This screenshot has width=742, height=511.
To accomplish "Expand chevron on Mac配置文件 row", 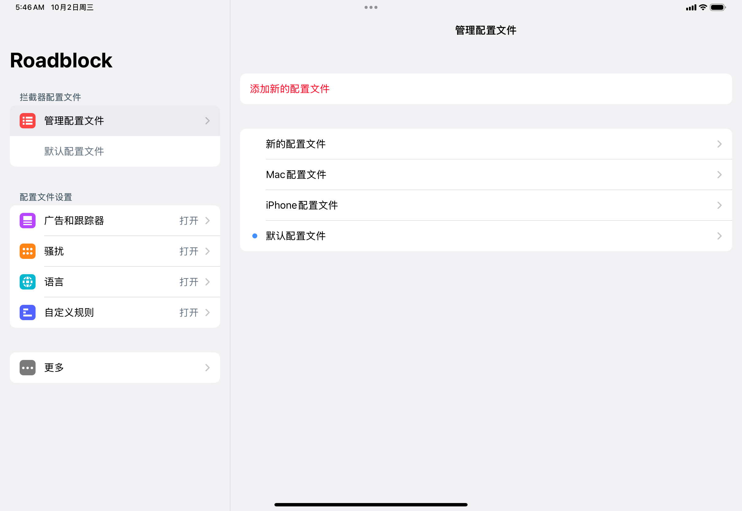I will [x=719, y=175].
